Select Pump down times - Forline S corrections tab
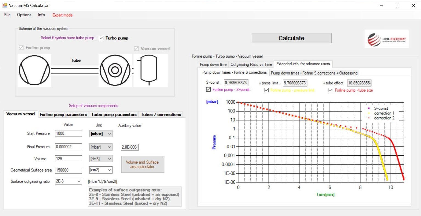The height and width of the screenshot is (216, 421). (234, 72)
